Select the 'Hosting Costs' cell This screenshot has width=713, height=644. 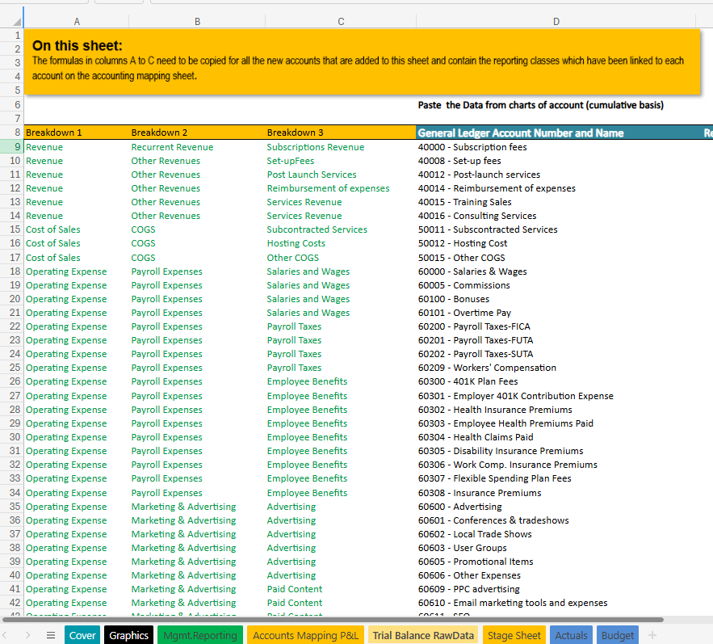tap(341, 243)
